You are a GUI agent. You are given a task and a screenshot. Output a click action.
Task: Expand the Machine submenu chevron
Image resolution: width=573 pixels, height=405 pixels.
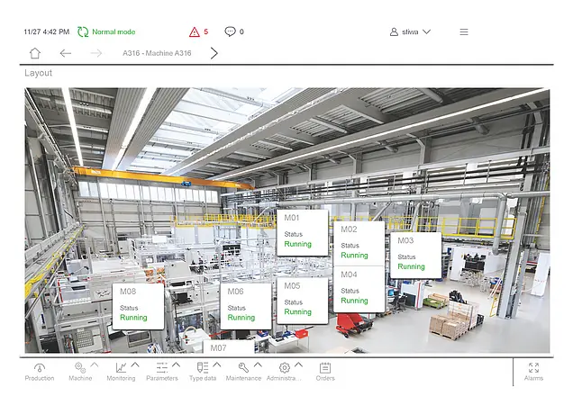coord(95,364)
